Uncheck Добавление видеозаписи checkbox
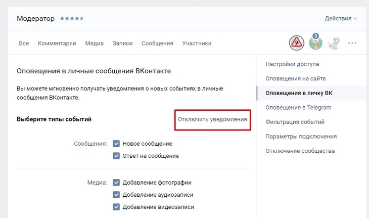The image size is (369, 218). point(116,207)
